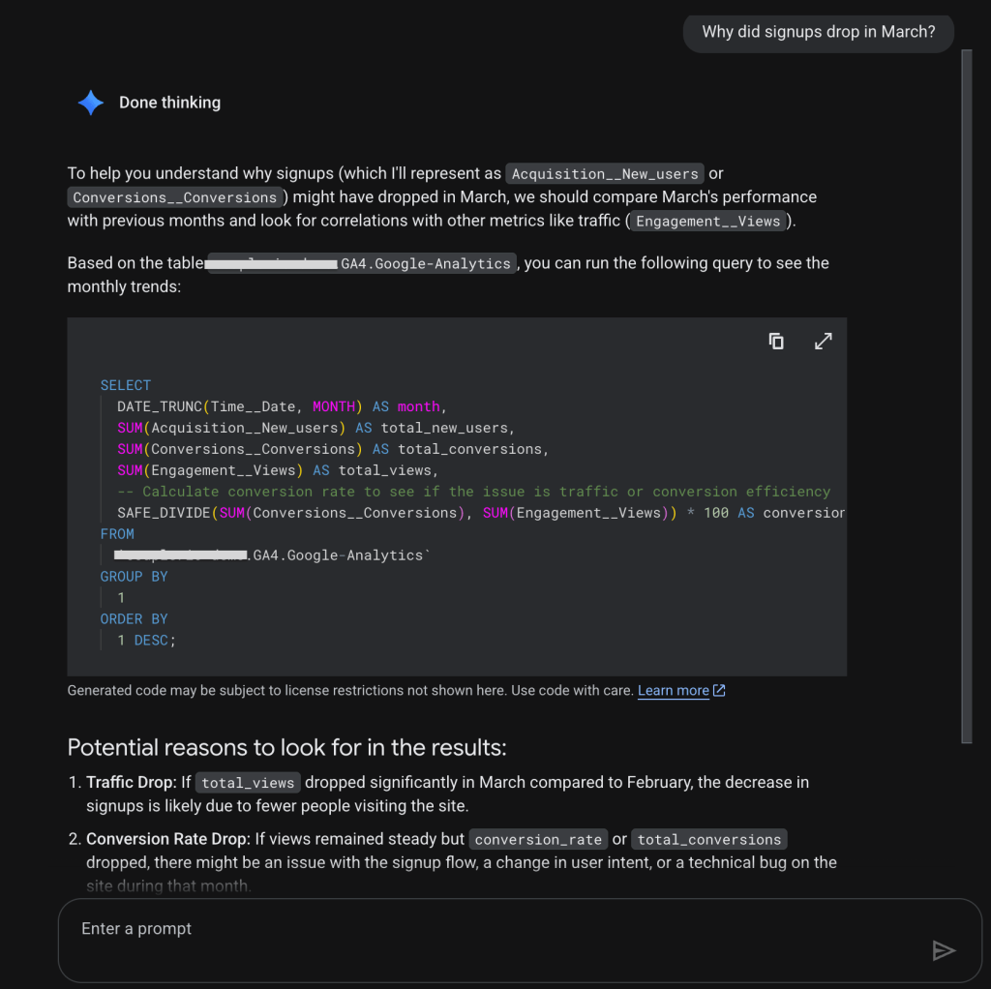Viewport: 991px width, 989px height.
Task: Click the total_conversions alias in the query
Action: point(469,449)
